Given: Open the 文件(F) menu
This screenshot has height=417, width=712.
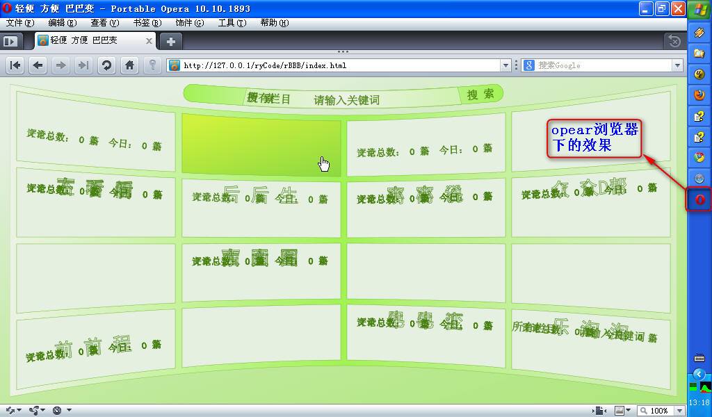Looking at the screenshot, I should pos(20,23).
